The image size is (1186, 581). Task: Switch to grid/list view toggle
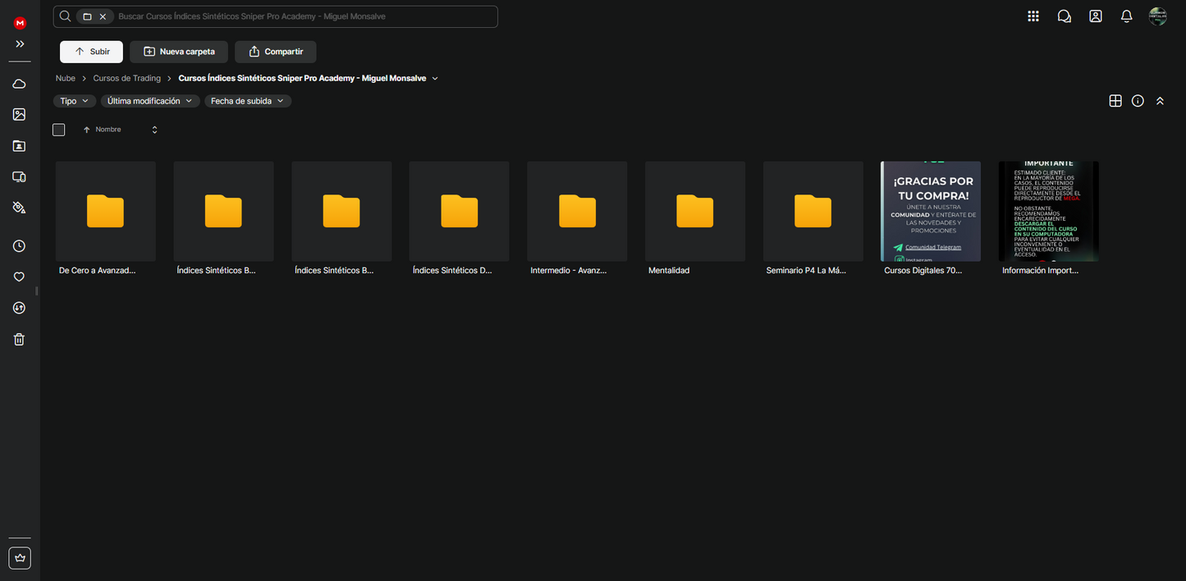click(1115, 101)
